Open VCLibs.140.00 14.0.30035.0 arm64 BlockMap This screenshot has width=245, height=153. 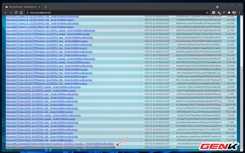(43, 87)
